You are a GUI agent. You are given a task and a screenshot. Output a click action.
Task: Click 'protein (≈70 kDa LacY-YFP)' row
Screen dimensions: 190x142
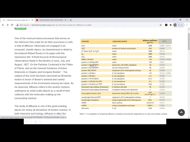tap(126, 84)
